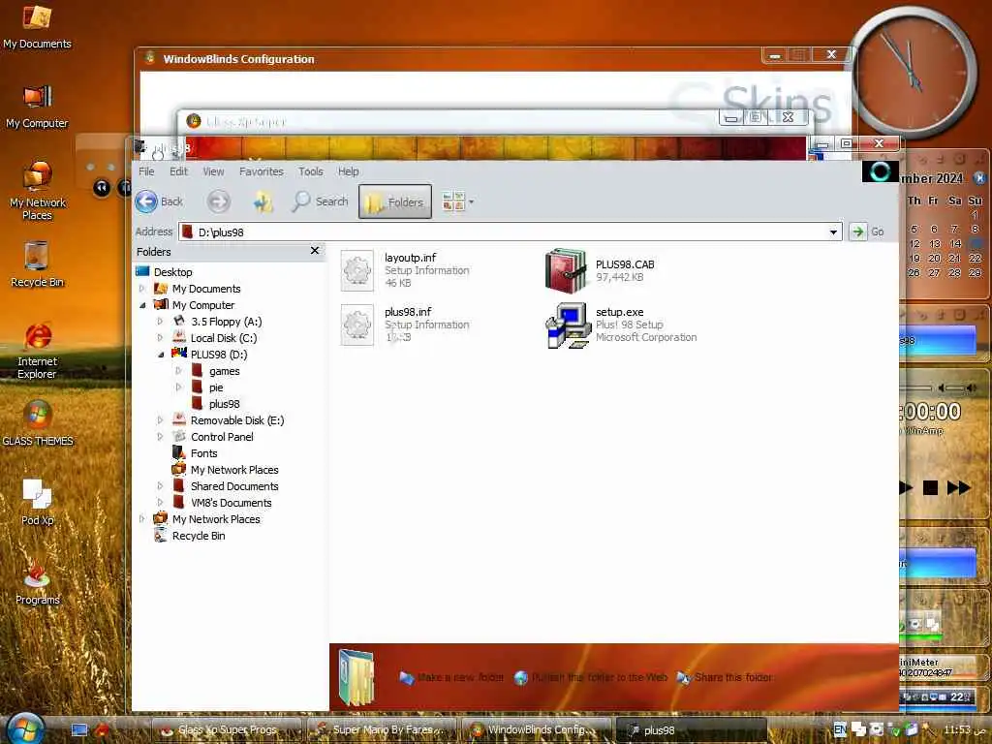Image resolution: width=992 pixels, height=744 pixels.
Task: Click the Windows Start orb
Action: coord(25,728)
